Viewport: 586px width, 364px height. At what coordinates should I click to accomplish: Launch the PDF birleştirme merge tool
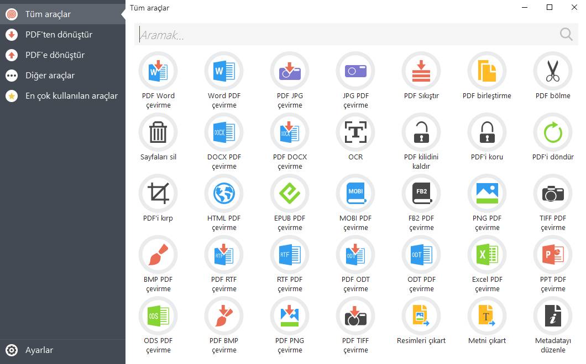coord(487,71)
